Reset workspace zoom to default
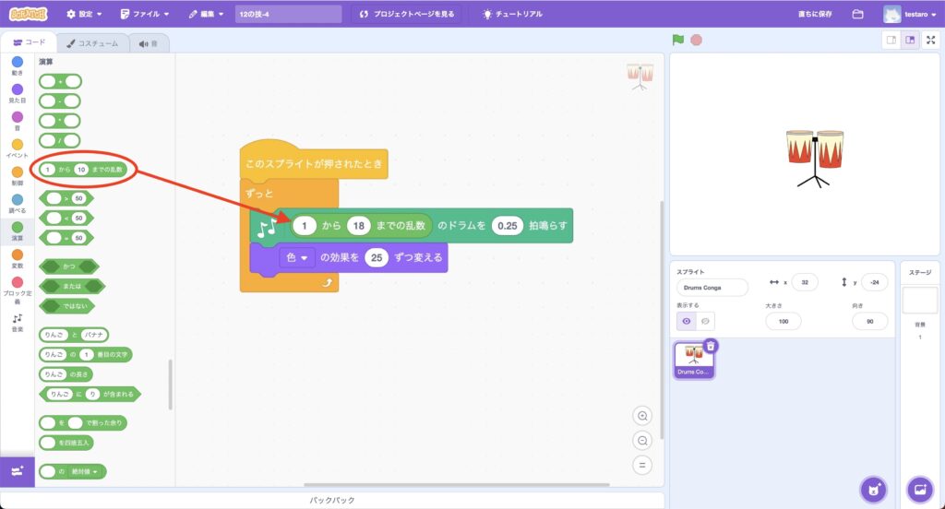Screen dimensions: 945x509 pos(642,465)
